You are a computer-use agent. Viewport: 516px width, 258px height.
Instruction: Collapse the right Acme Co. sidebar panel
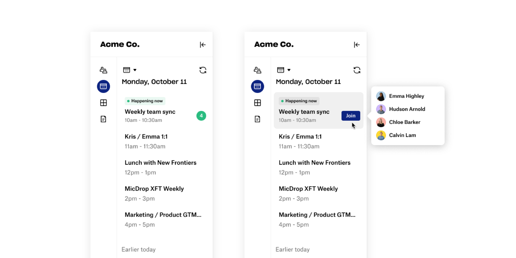[357, 45]
